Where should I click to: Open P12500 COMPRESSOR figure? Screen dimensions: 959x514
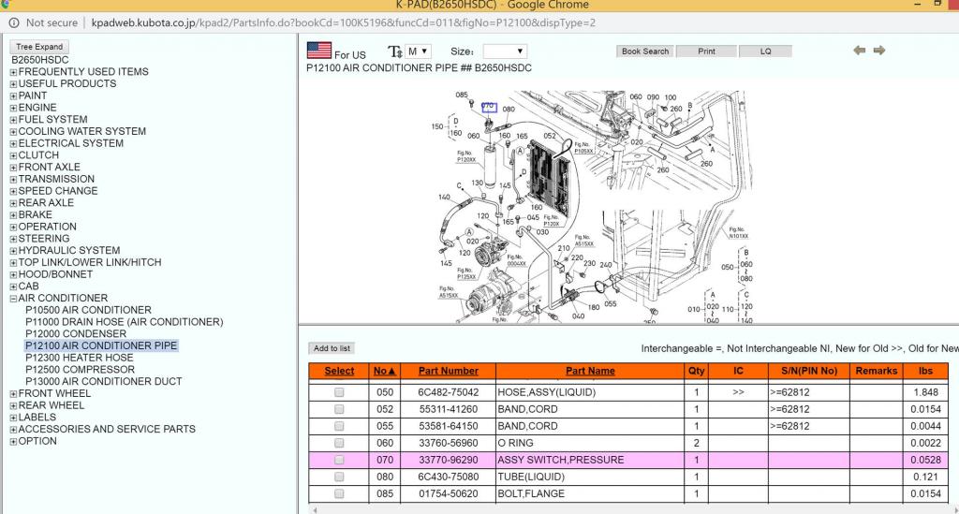point(80,369)
